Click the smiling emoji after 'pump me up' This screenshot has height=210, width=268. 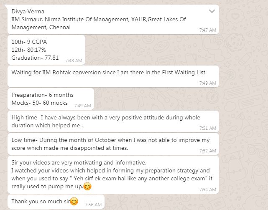tap(87, 186)
